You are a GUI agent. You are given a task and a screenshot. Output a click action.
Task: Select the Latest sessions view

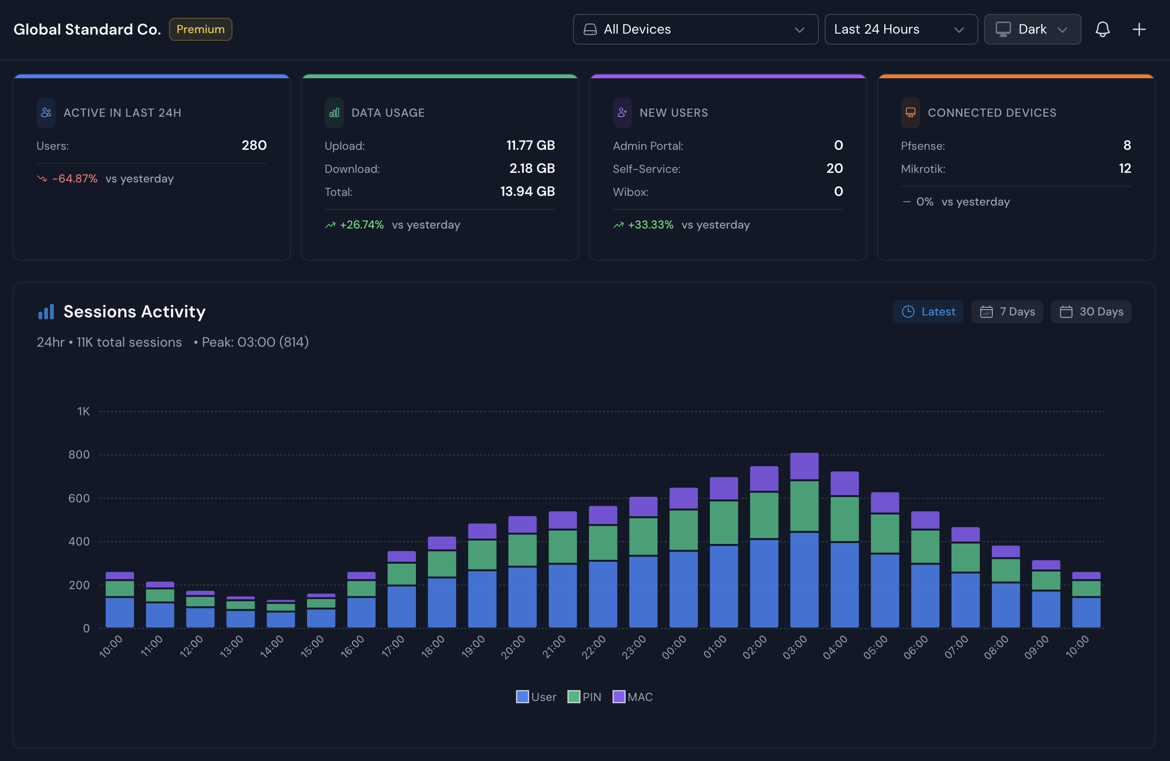(x=927, y=312)
